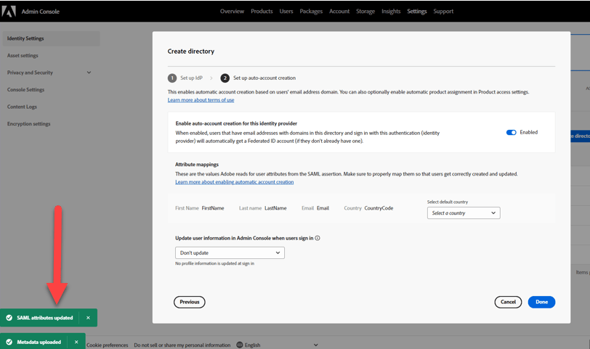Disable auto-account creation toggle
This screenshot has width=590, height=349.
click(x=511, y=133)
